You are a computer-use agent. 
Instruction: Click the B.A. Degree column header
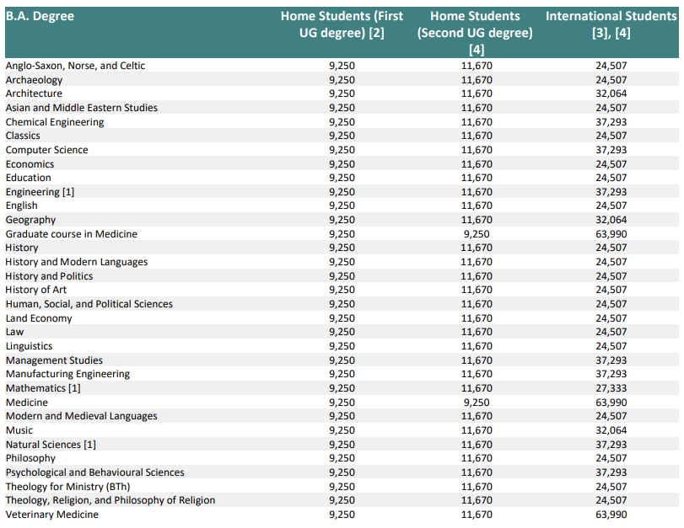[40, 17]
